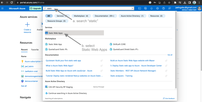This screenshot has width=202, height=102.
Task: Filter results by Resource Groups (0)
Action: coord(56,21)
